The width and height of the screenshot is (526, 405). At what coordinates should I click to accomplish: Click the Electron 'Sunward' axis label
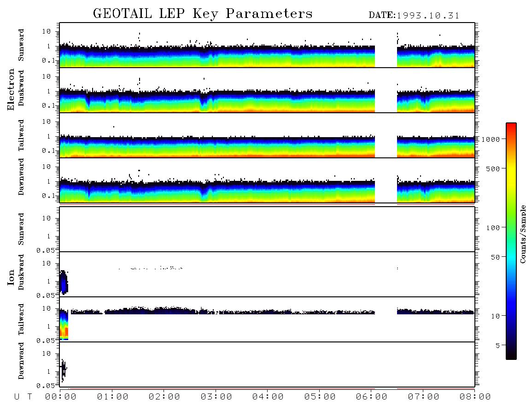(21, 45)
